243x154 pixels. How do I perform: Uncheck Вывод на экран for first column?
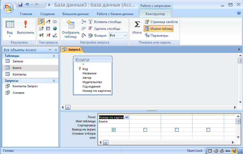pos(114,130)
